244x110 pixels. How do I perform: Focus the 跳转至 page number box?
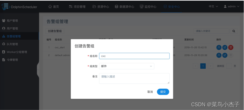tap(229, 66)
